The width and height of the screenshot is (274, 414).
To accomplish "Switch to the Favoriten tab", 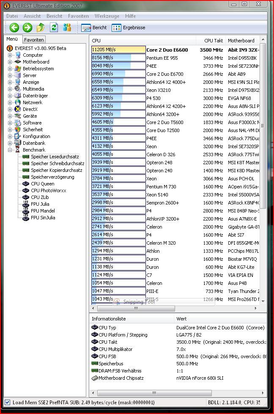I will pos(34,40).
